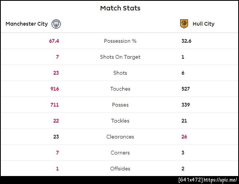
Task: Click the Match Stats heading
Action: tap(120, 8)
